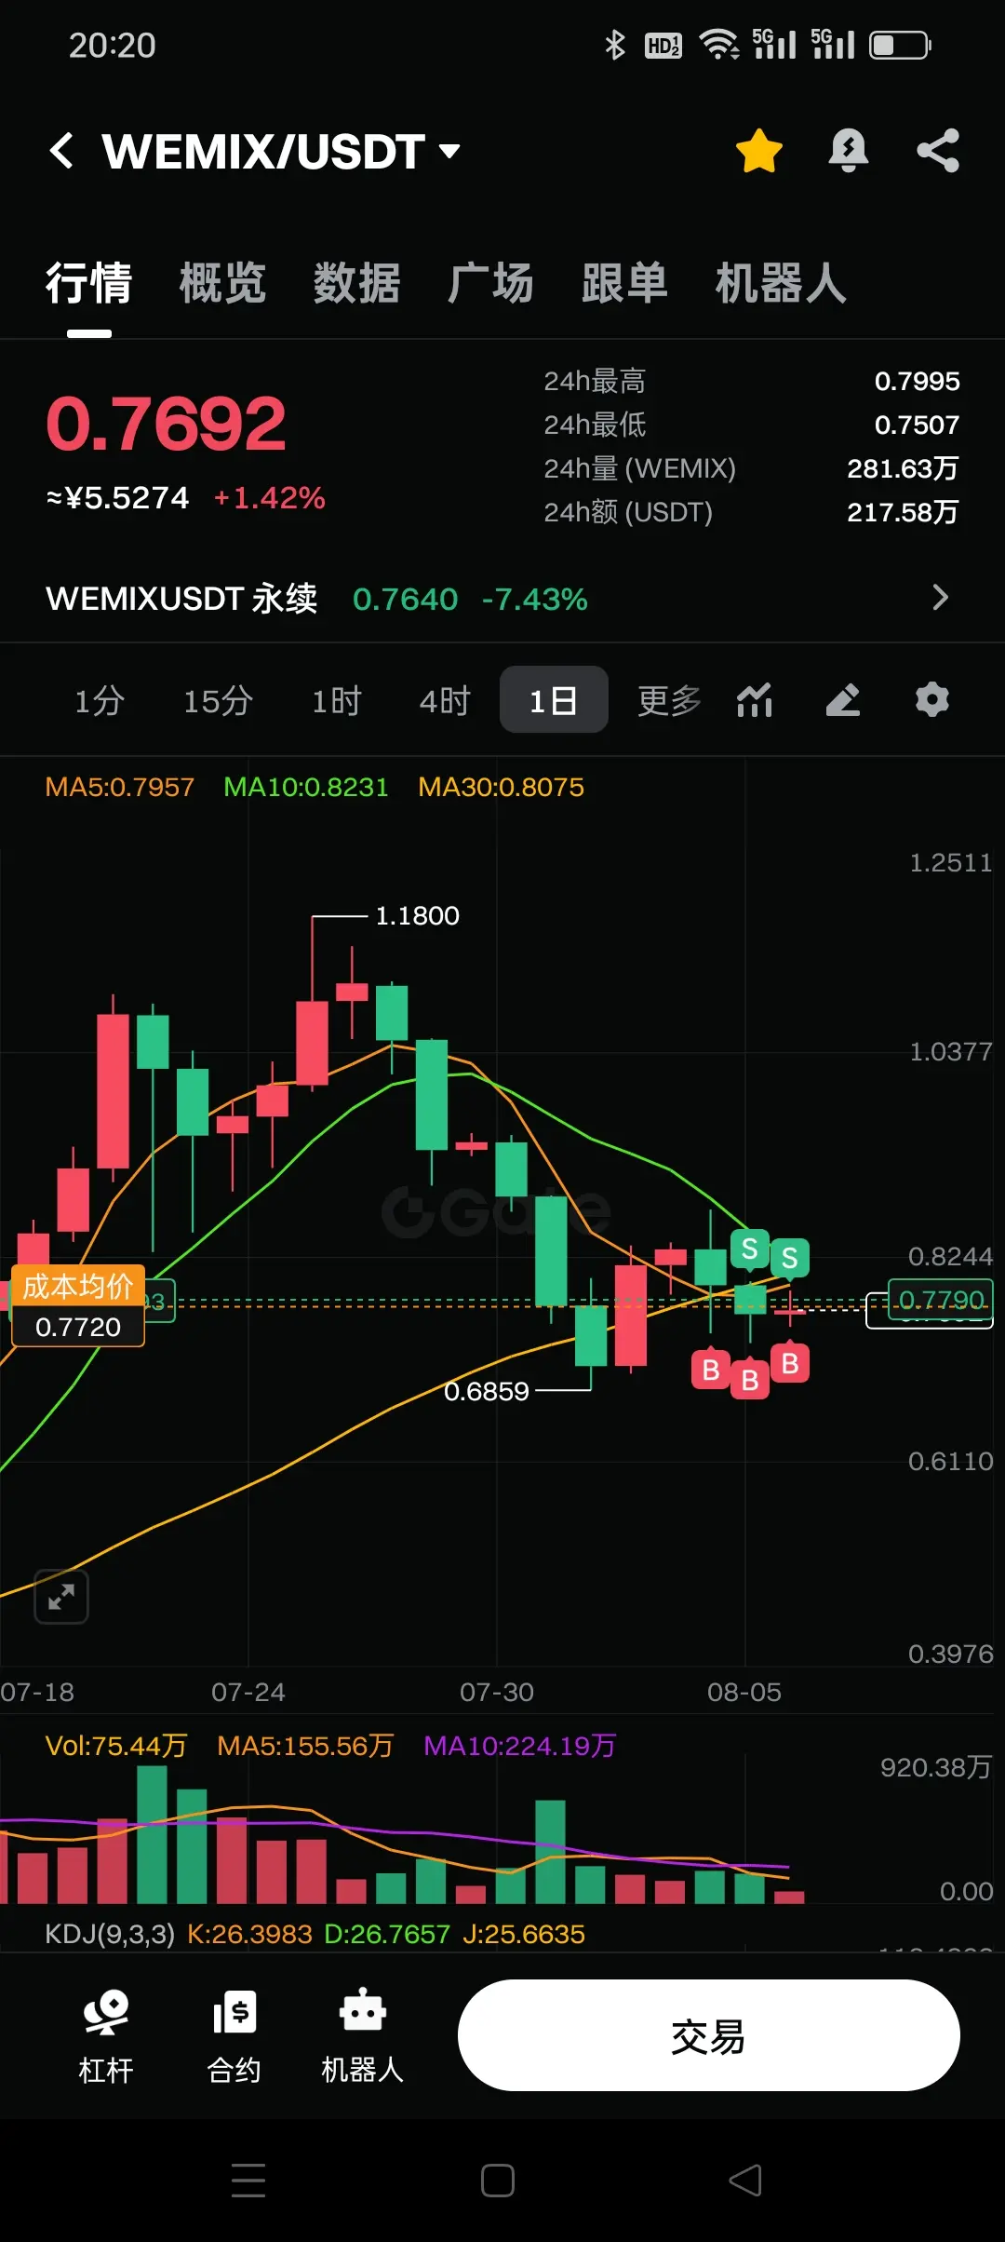Click the 0.7790 price axis tag
This screenshot has height=2242, width=1005.
click(x=942, y=1300)
